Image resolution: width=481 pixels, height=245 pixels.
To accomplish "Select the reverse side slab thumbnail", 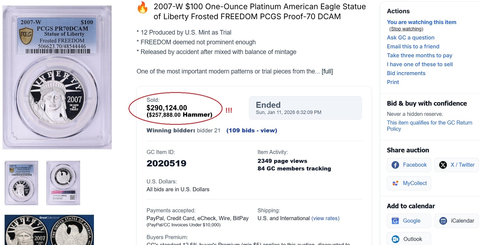I will (x=63, y=183).
